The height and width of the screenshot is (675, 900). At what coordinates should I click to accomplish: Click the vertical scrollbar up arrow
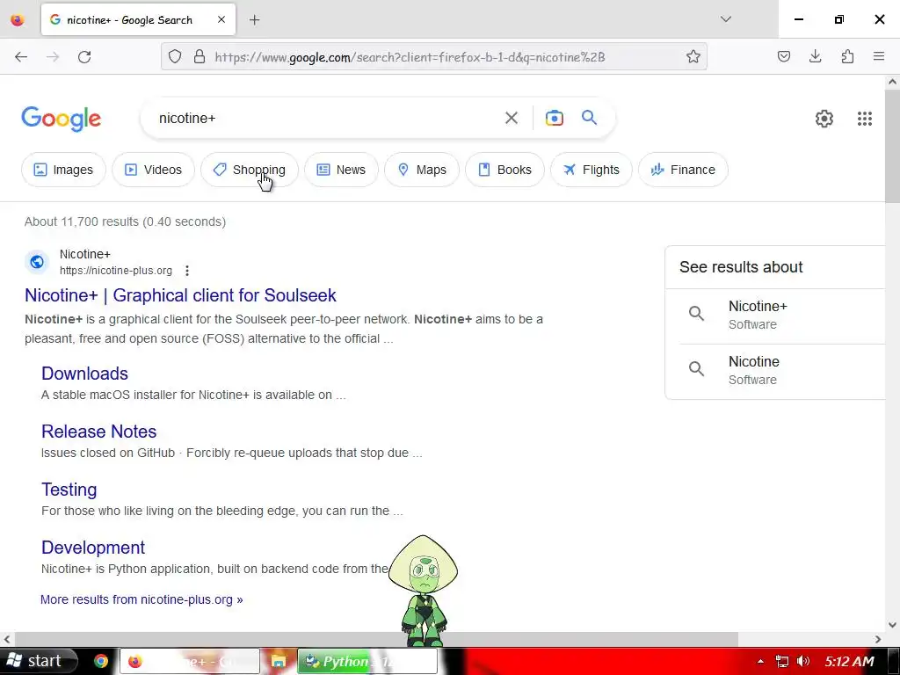[892, 82]
